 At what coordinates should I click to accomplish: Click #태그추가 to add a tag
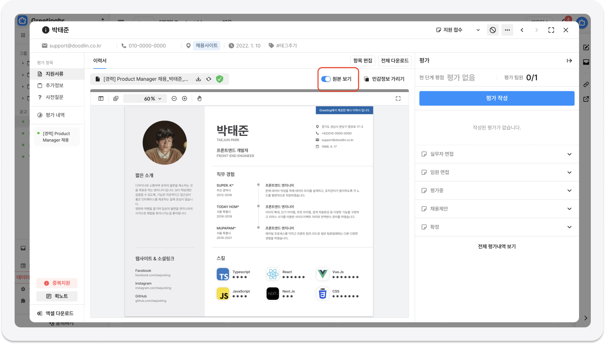click(286, 46)
